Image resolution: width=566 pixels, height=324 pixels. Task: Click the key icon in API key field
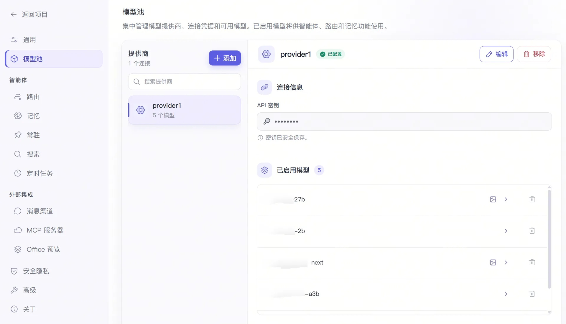[x=267, y=121]
